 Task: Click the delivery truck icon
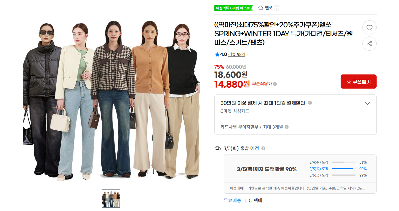218,148
